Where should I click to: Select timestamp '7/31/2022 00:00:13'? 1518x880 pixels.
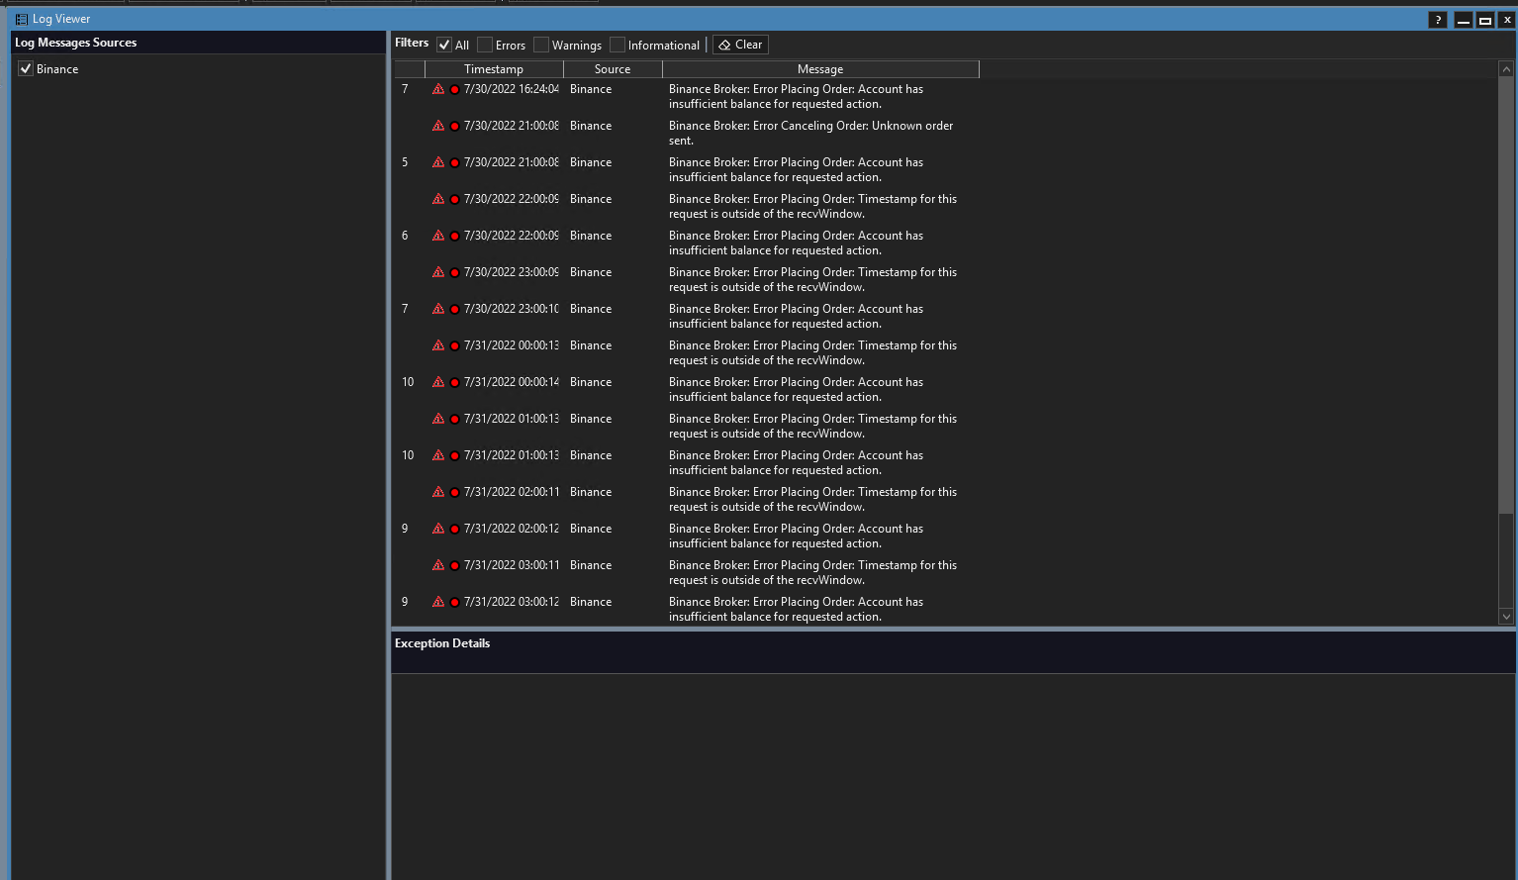pos(512,345)
